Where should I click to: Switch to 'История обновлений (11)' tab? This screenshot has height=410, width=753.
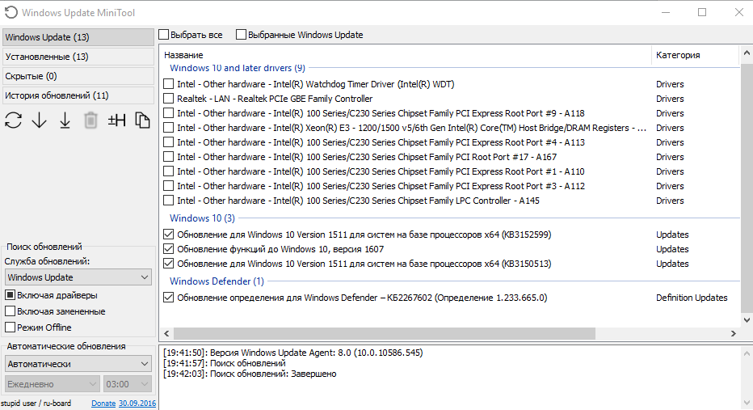(x=78, y=95)
